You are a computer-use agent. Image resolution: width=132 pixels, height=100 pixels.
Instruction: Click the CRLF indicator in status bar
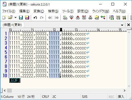coord(46,97)
